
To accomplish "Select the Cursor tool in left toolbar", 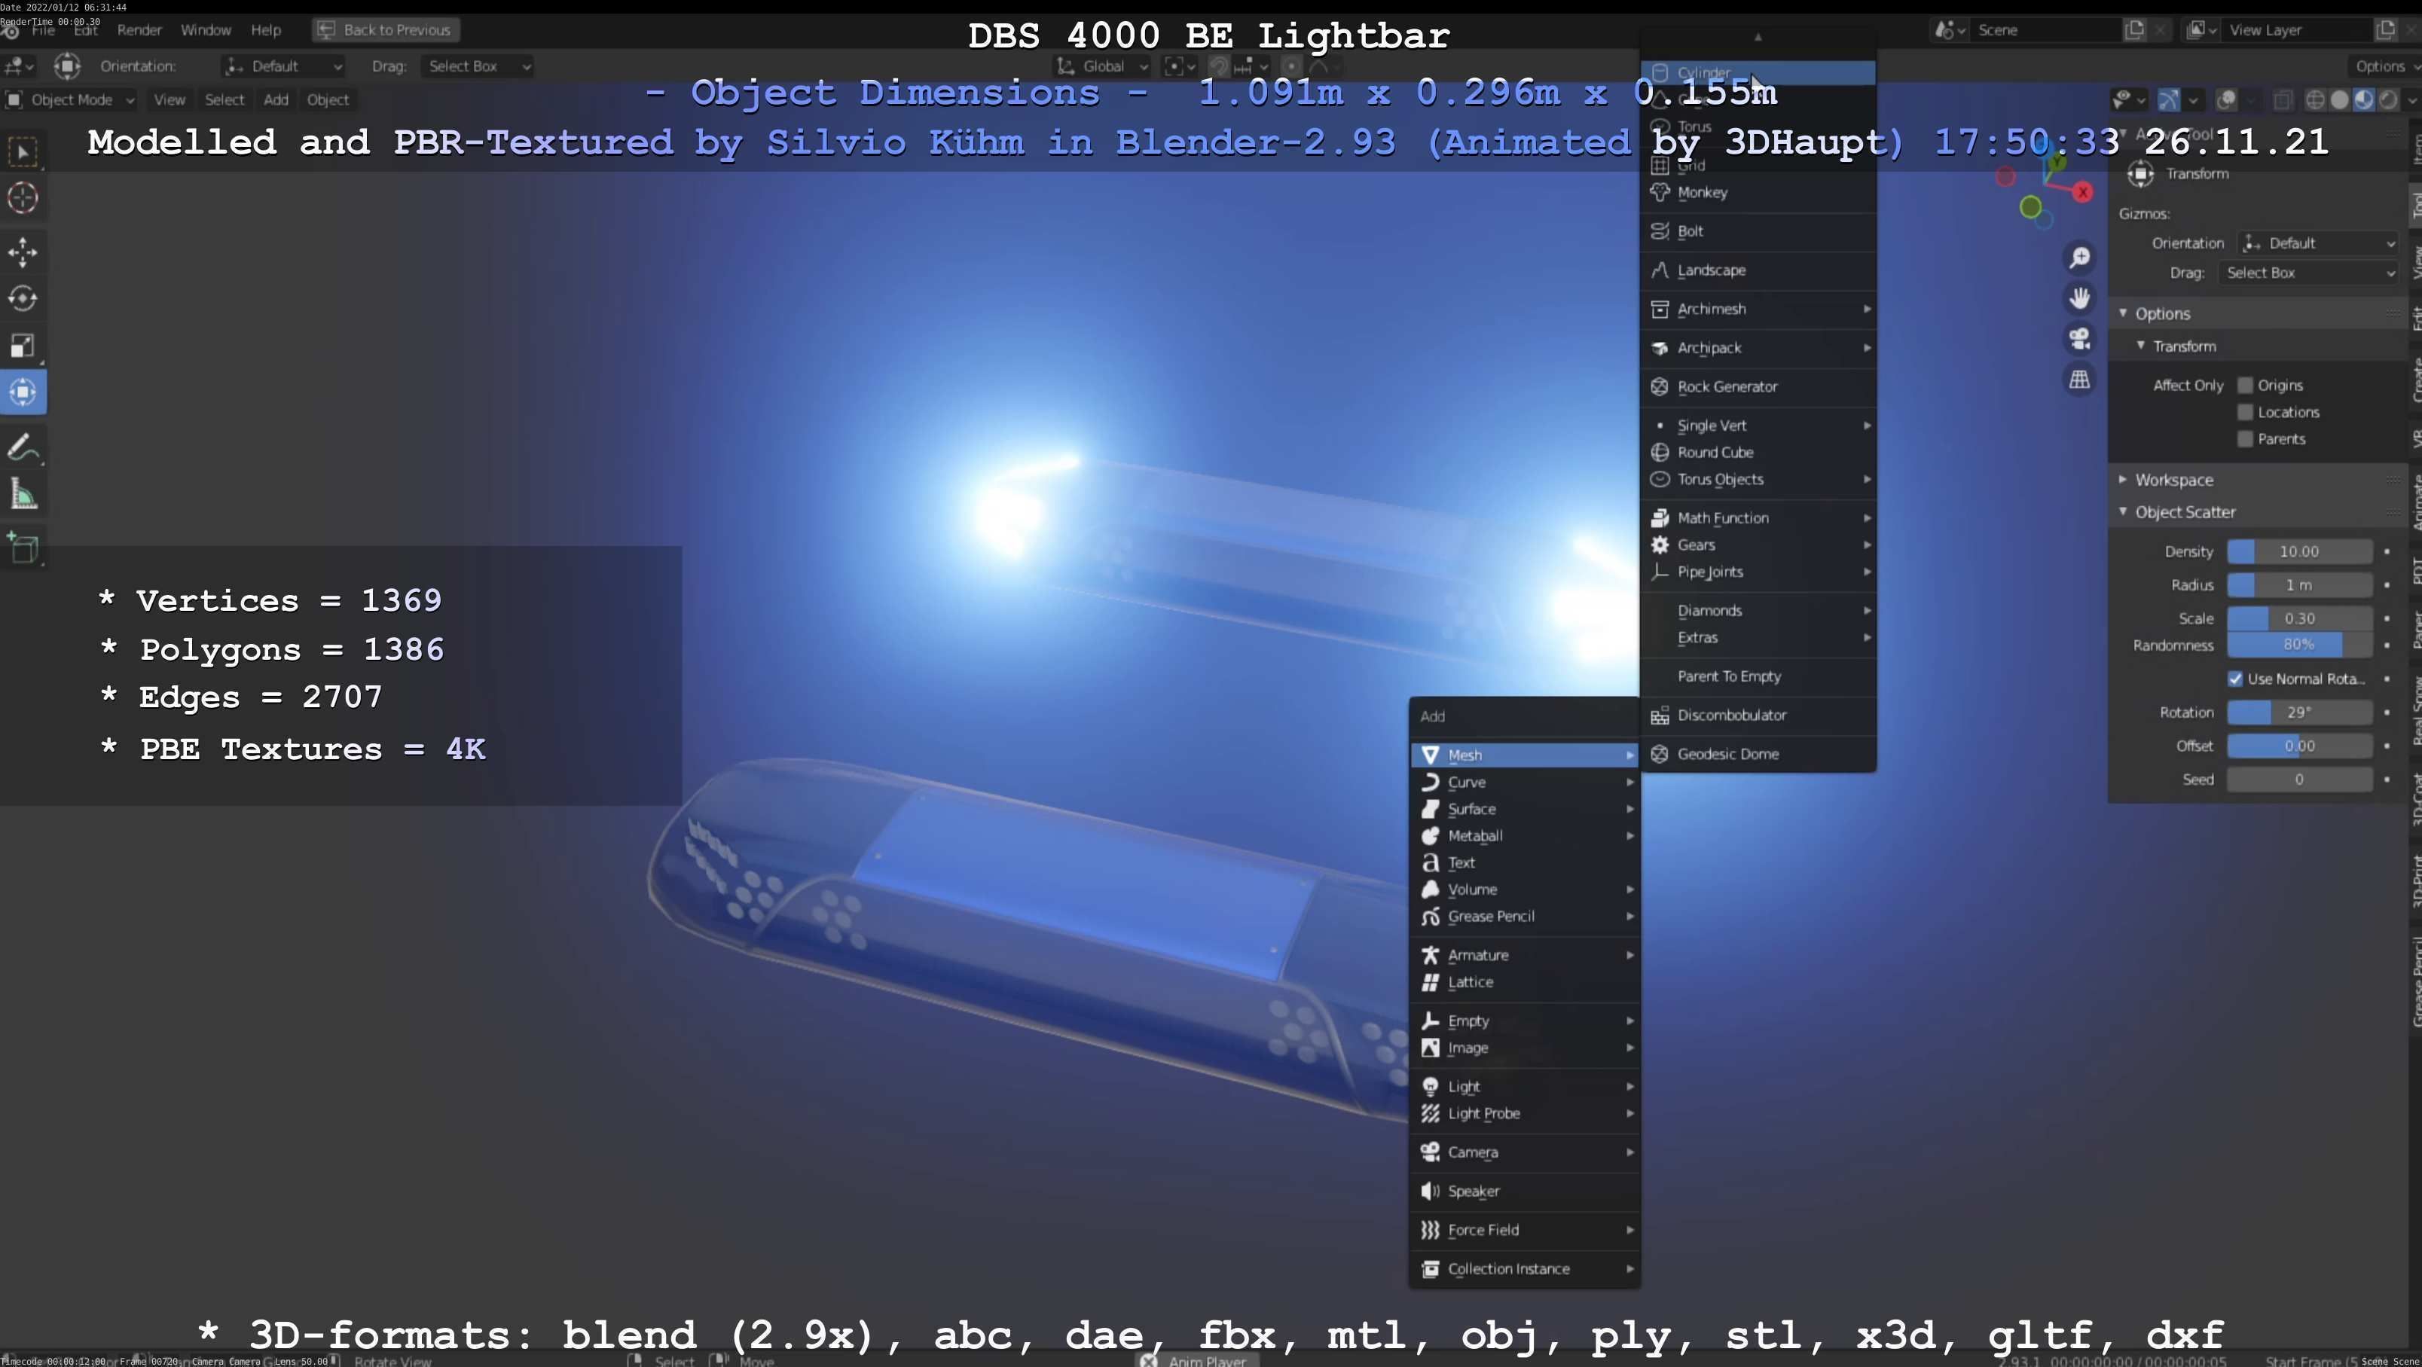I will 23,198.
